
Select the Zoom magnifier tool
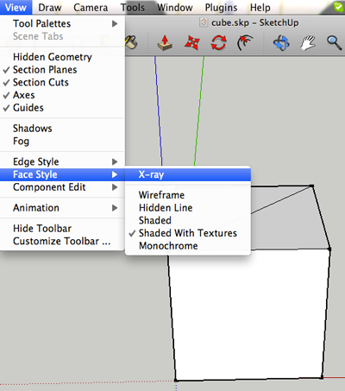pos(334,43)
